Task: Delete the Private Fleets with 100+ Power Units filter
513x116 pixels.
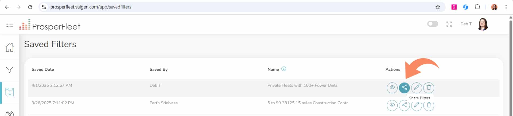Action: coord(429,88)
